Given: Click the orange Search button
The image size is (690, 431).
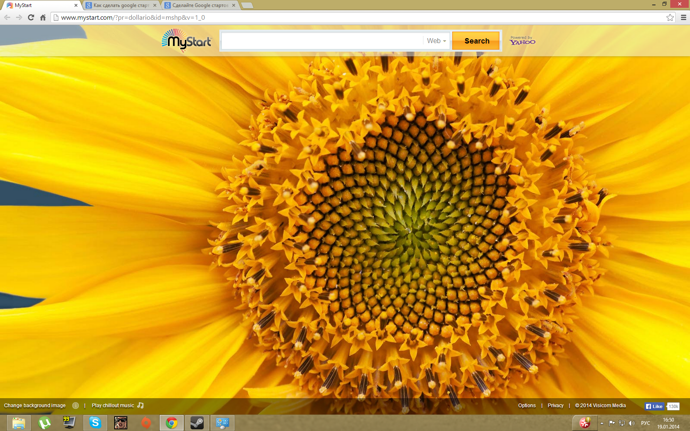Looking at the screenshot, I should (476, 41).
